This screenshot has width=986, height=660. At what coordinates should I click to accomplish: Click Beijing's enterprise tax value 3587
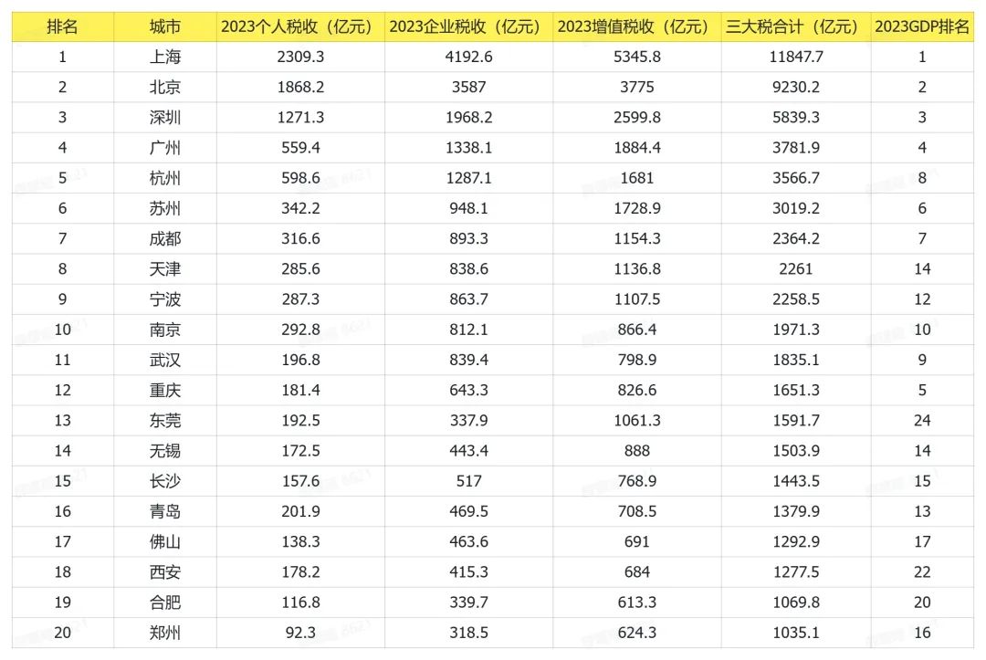pyautogui.click(x=468, y=87)
